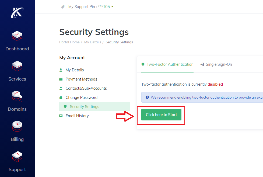Follow the My Details breadcrumb link

(93, 42)
